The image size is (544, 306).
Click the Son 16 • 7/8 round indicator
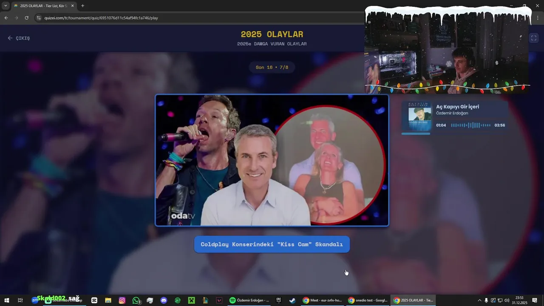(x=272, y=67)
